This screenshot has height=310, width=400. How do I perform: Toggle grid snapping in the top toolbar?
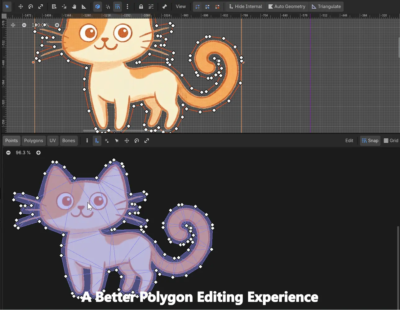[x=118, y=7]
